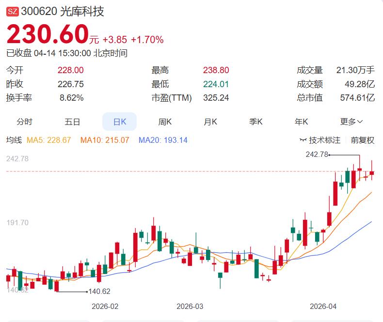The height and width of the screenshot is (322, 383).
Task: Click the 140.62 low price marker on chart
Action: pyautogui.click(x=99, y=291)
